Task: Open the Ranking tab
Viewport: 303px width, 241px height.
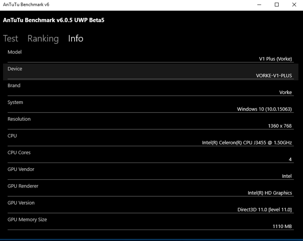Action: click(43, 39)
